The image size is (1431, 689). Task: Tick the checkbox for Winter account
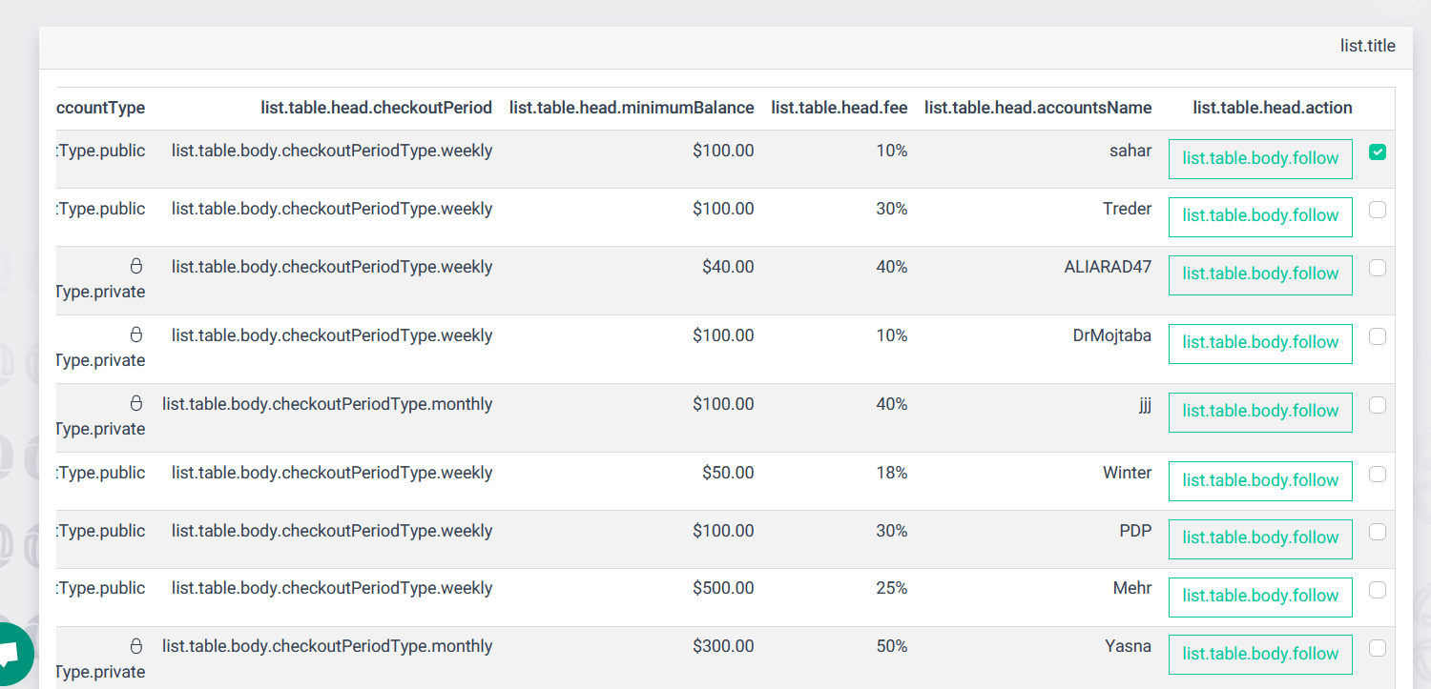coord(1377,475)
